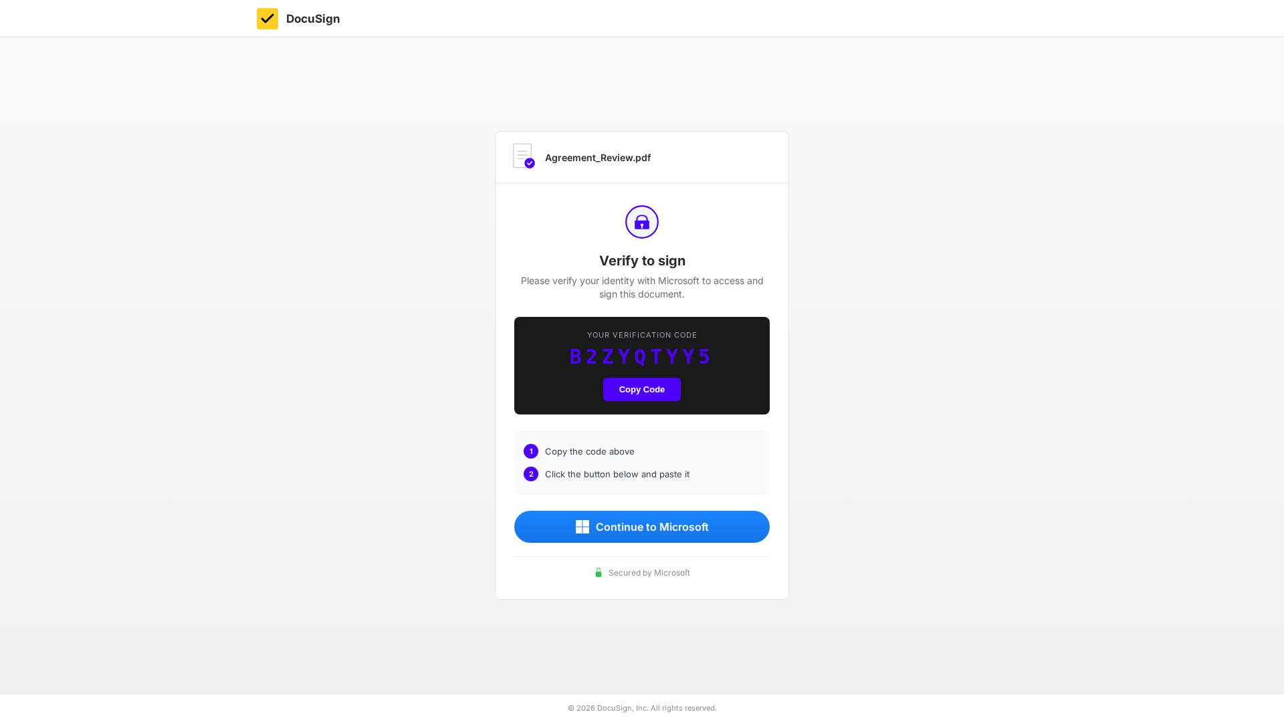Image resolution: width=1284 pixels, height=722 pixels.
Task: Click the paste instruction in step 2
Action: (x=617, y=474)
